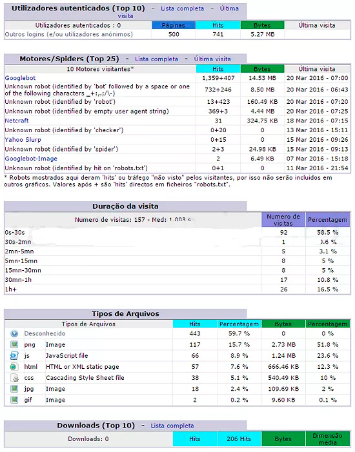
Task: Click the purple Percentagem header in Duração da visita
Action: (x=328, y=220)
